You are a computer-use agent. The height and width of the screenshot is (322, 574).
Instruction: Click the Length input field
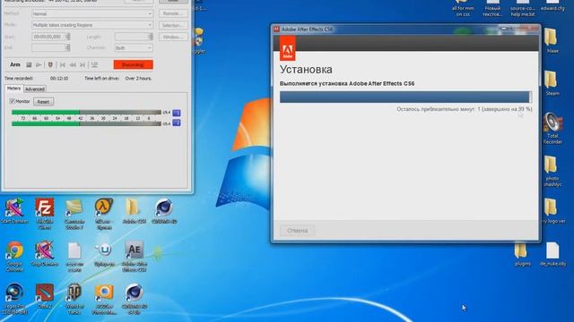132,37
